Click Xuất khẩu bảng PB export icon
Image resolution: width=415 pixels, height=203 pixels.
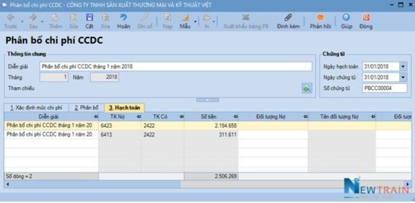245,18
